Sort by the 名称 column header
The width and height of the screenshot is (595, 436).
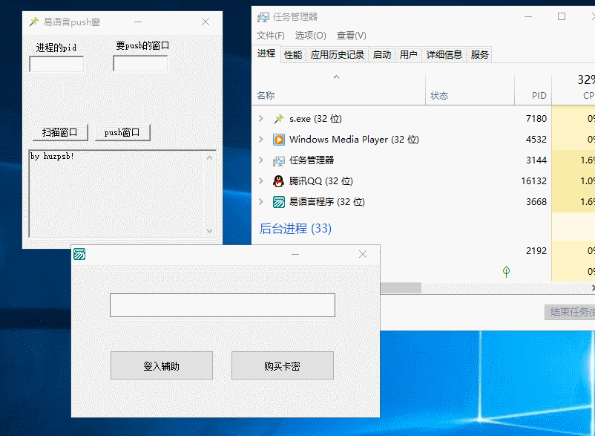click(266, 96)
